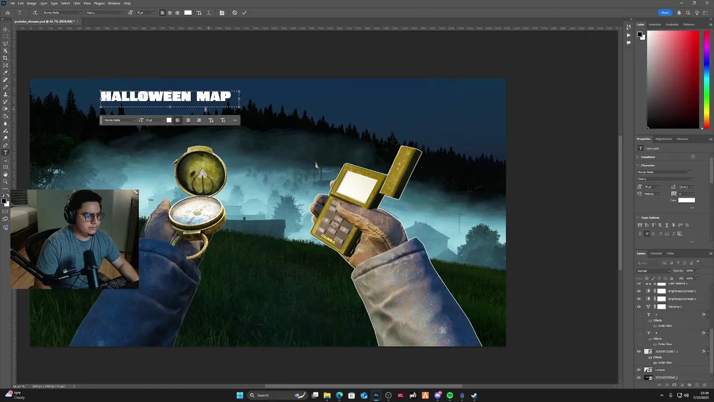Open layer blend mode Normal dropdown
The height and width of the screenshot is (402, 714).
654,271
